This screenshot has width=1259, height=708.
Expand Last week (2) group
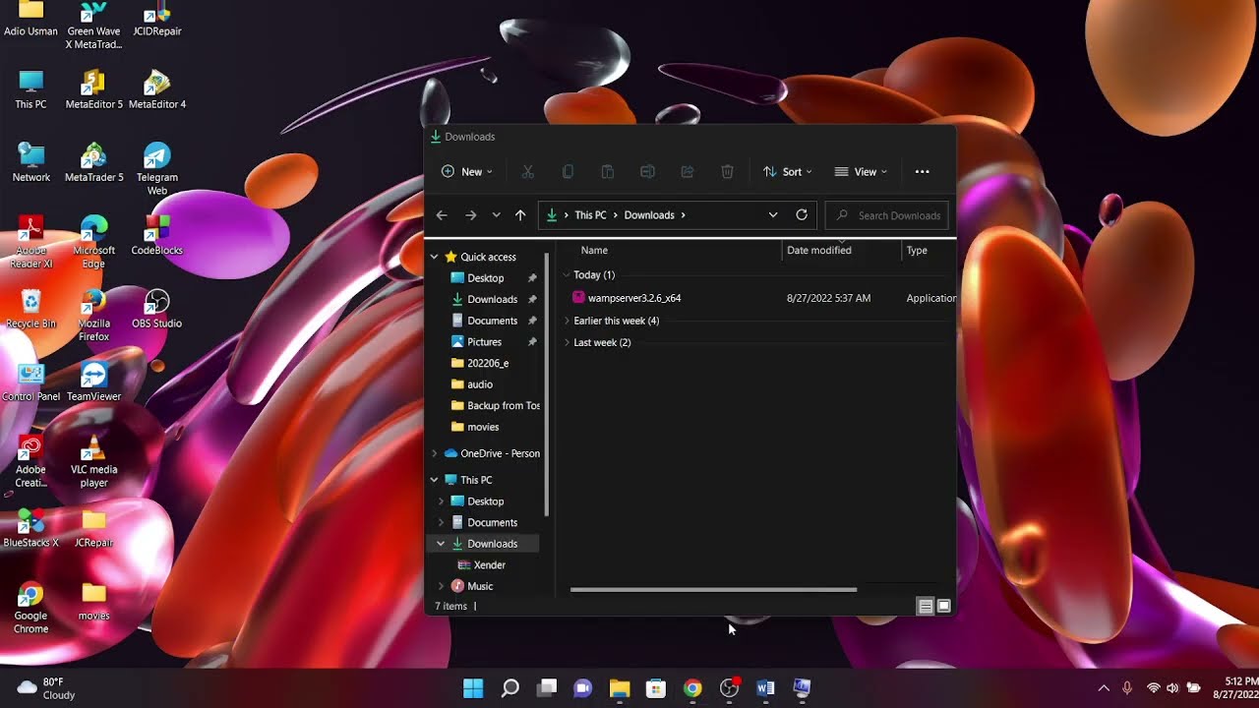coord(567,342)
